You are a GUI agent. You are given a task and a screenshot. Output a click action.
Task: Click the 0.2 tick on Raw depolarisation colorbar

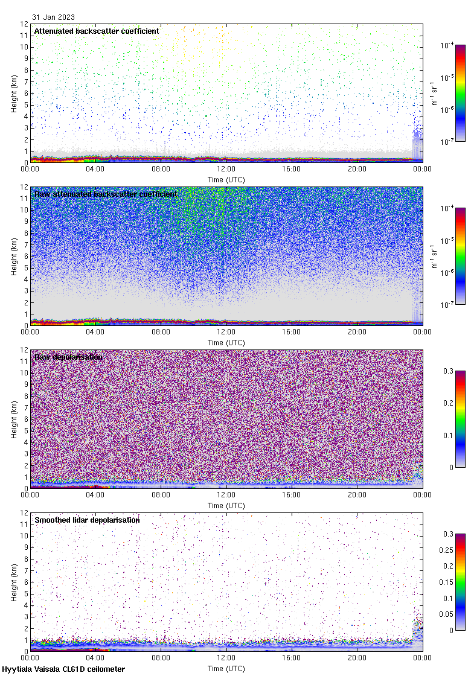pyautogui.click(x=449, y=403)
